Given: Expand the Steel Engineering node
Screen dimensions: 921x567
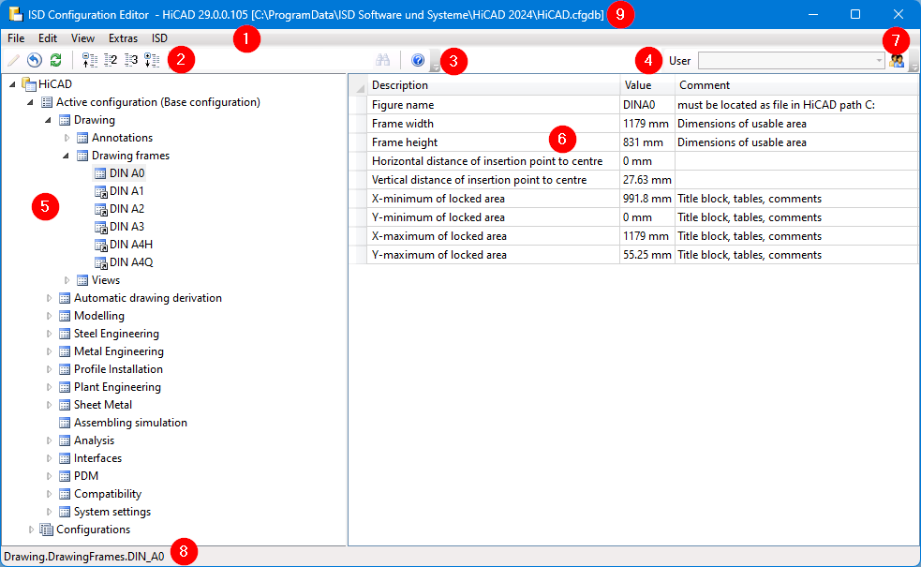Looking at the screenshot, I should tap(49, 334).
